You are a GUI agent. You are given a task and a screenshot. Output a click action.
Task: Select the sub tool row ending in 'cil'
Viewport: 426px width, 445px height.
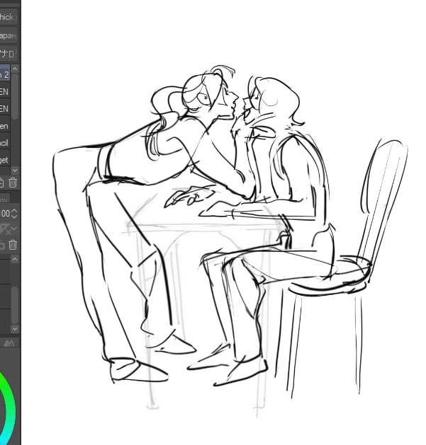(x=5, y=142)
